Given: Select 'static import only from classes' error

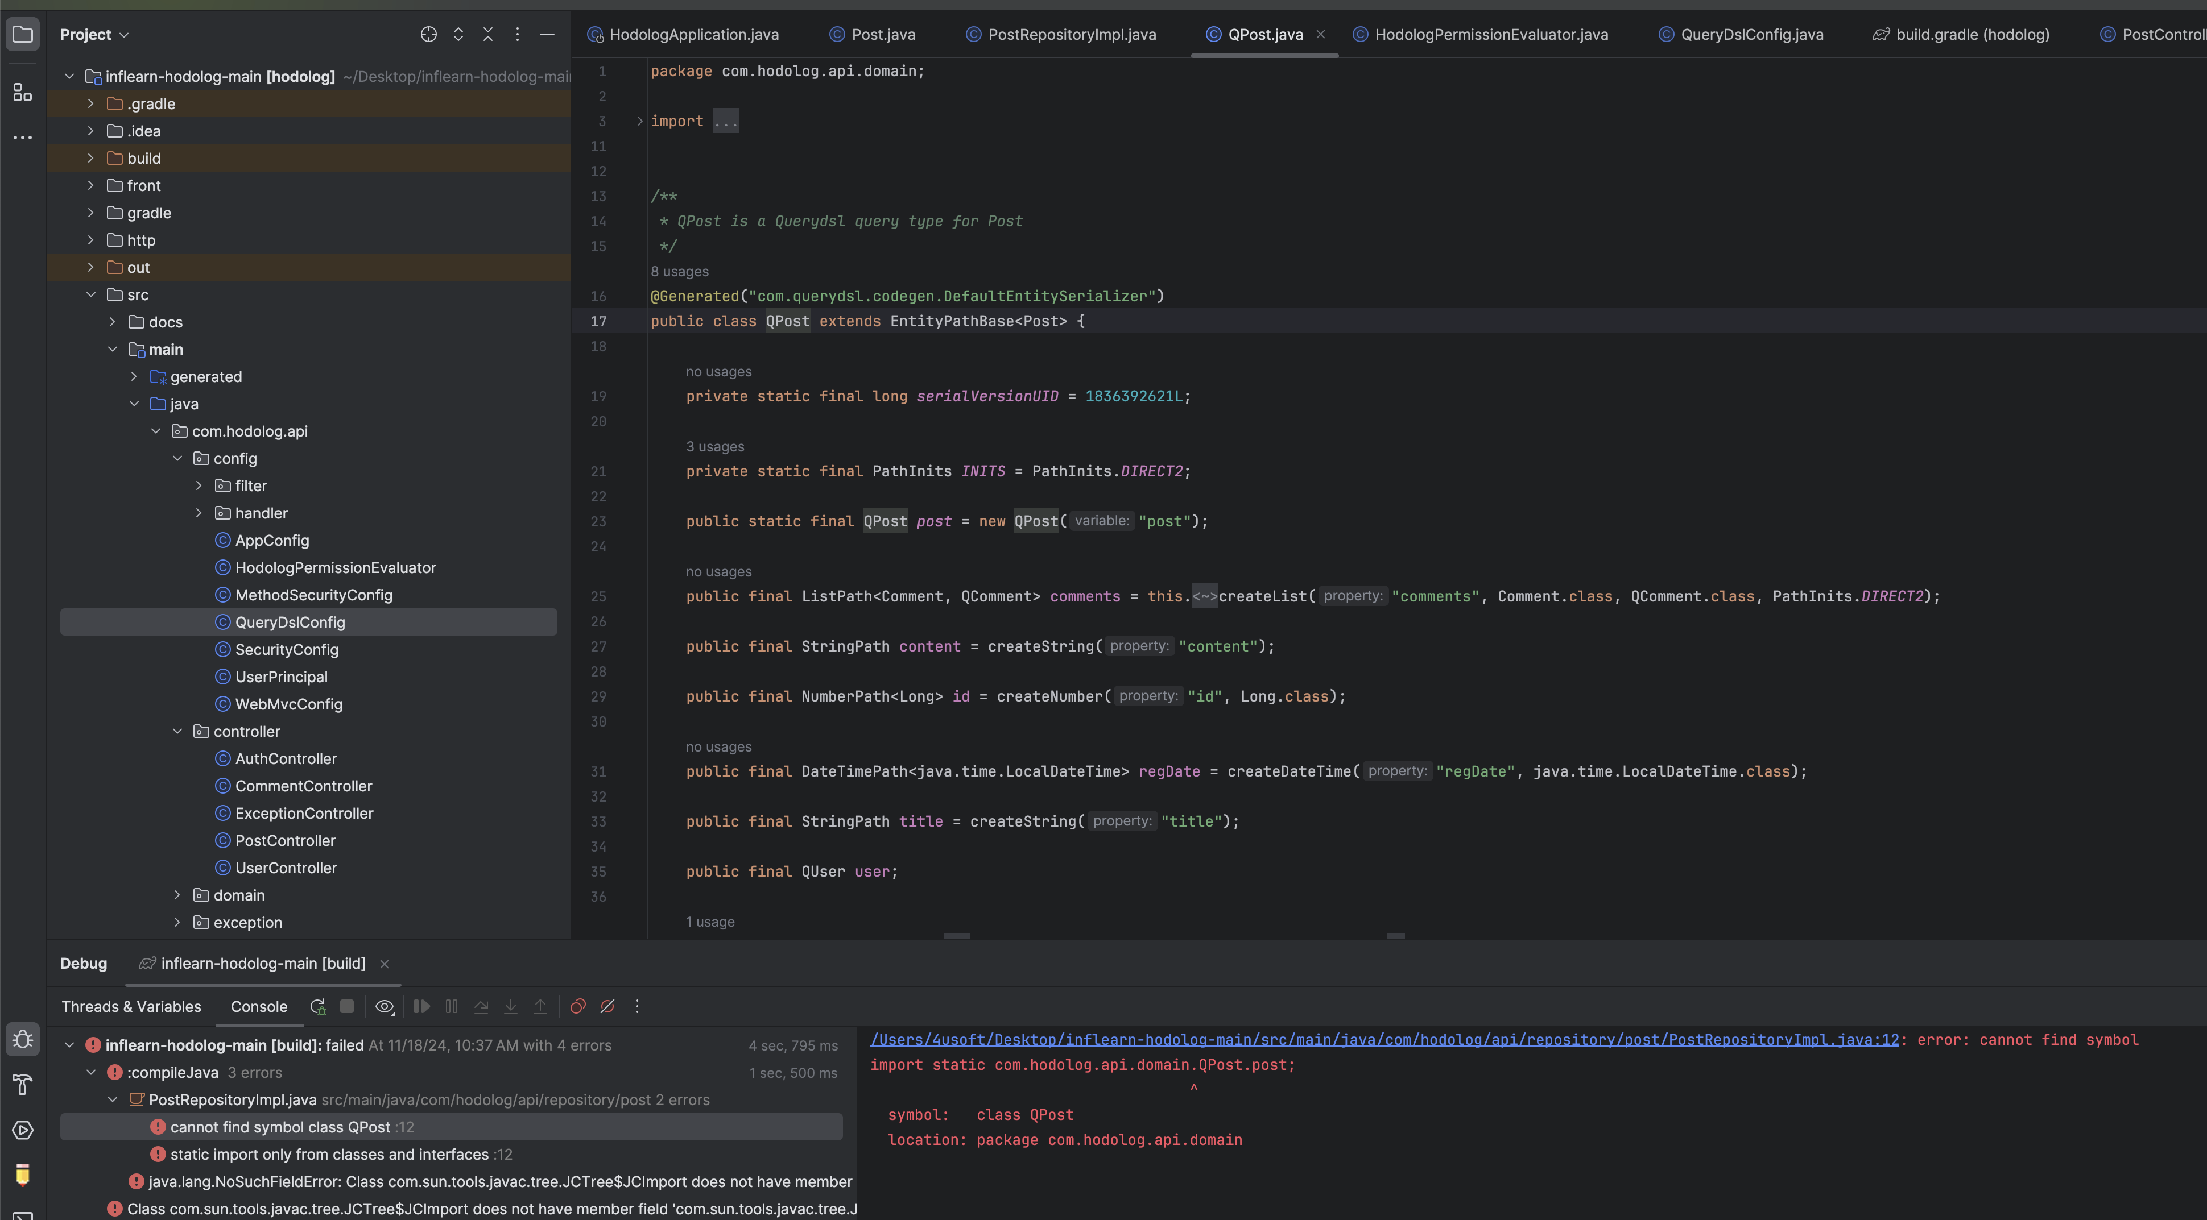Looking at the screenshot, I should click(341, 1154).
